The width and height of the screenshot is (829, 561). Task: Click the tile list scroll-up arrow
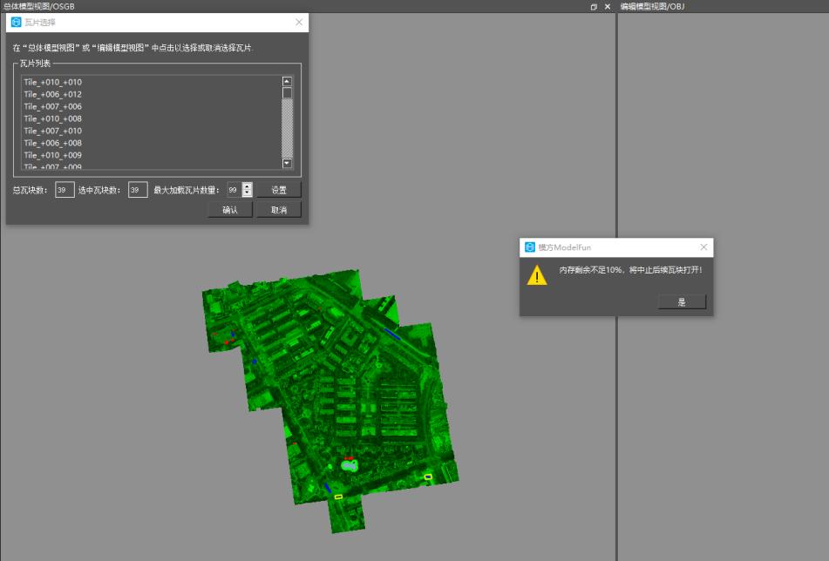click(x=287, y=81)
